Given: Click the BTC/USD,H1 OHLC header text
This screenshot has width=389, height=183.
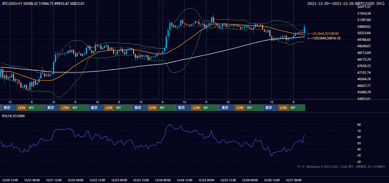Looking at the screenshot, I should pyautogui.click(x=43, y=4).
